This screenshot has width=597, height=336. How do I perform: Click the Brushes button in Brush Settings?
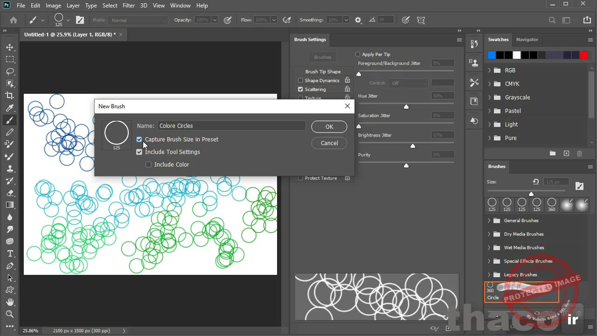pos(323,57)
